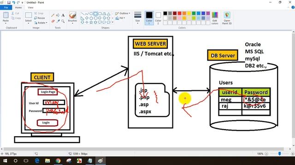Click the zoom slider handle
The image size is (295, 165).
280,154
